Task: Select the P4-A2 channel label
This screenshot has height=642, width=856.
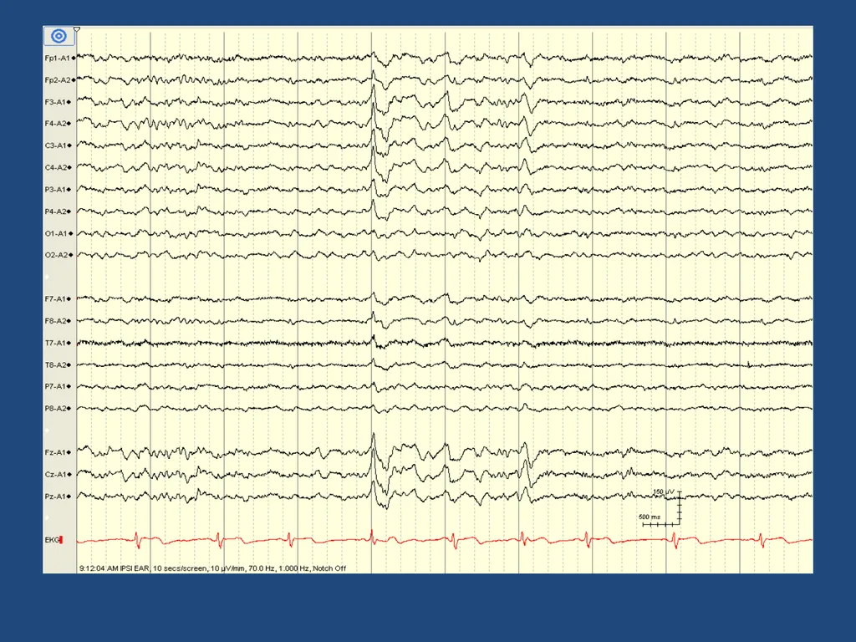Action: pyautogui.click(x=55, y=211)
